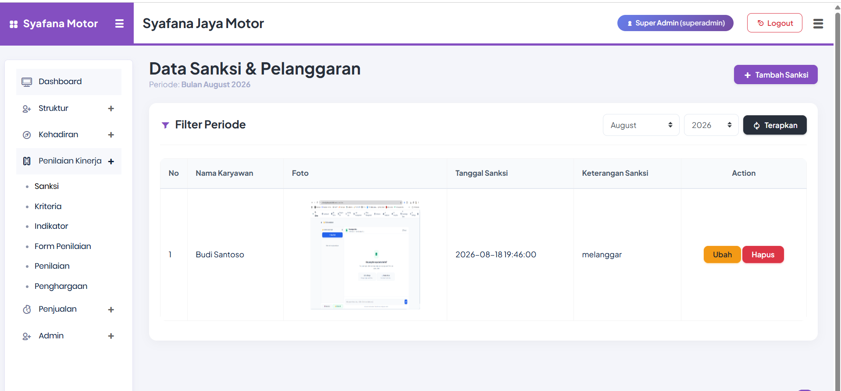Click the Super Admin (superadmin) badge
The width and height of the screenshot is (841, 391).
point(675,23)
